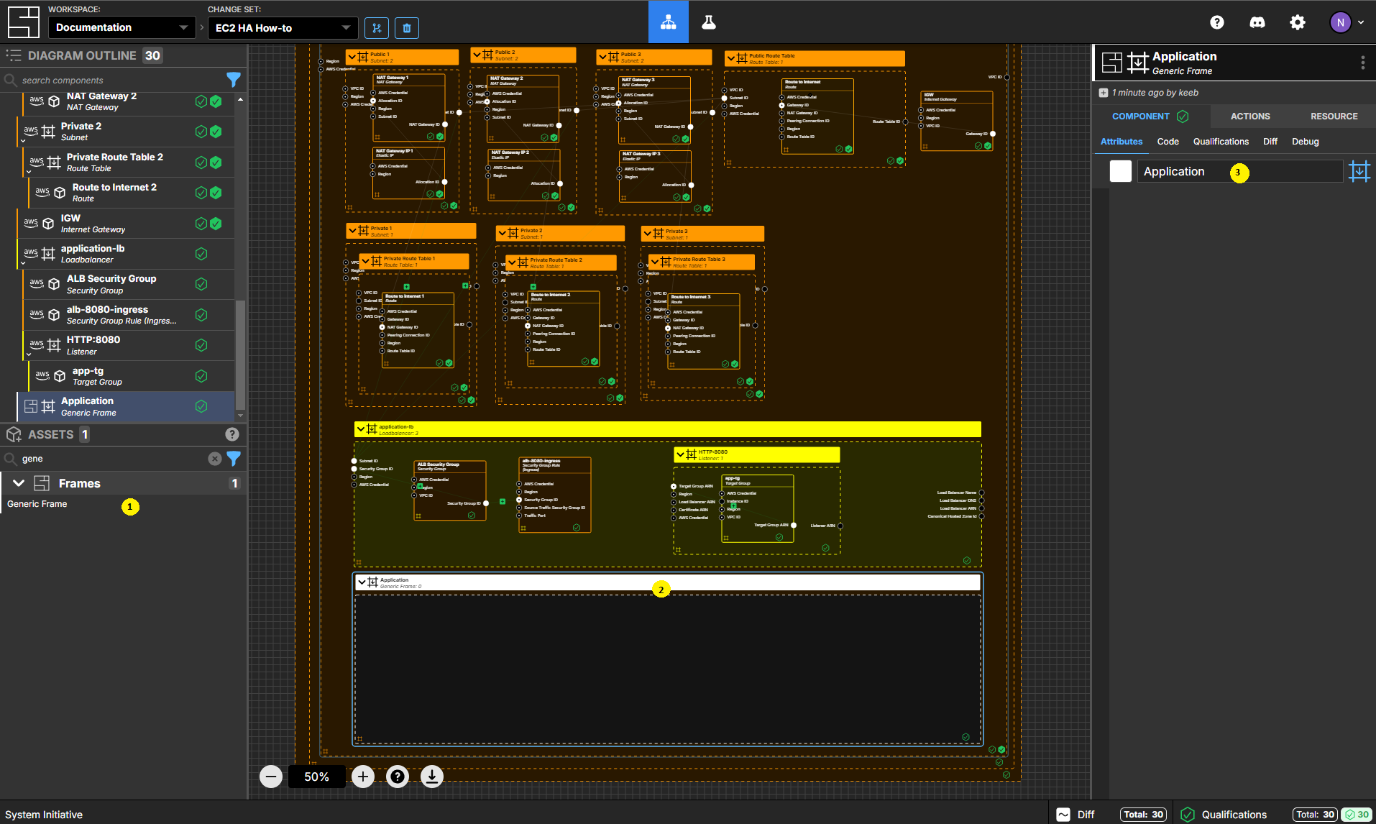Screen dimensions: 1376x824
Task: Open the user profile avatar N
Action: pyautogui.click(x=1340, y=22)
